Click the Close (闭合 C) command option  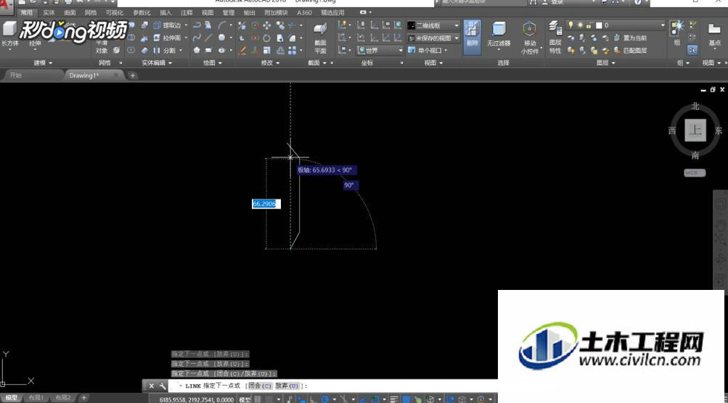point(260,386)
